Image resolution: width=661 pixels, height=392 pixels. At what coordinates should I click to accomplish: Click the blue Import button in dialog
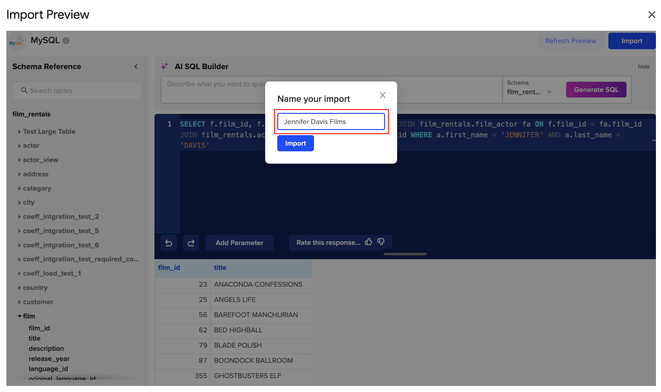click(295, 143)
